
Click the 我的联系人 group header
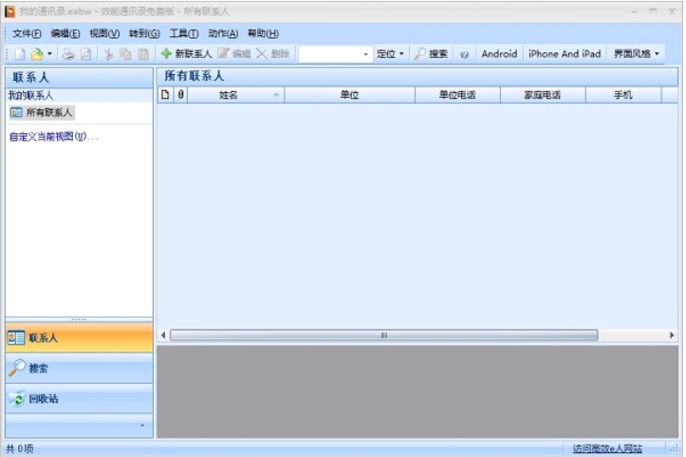pyautogui.click(x=79, y=95)
